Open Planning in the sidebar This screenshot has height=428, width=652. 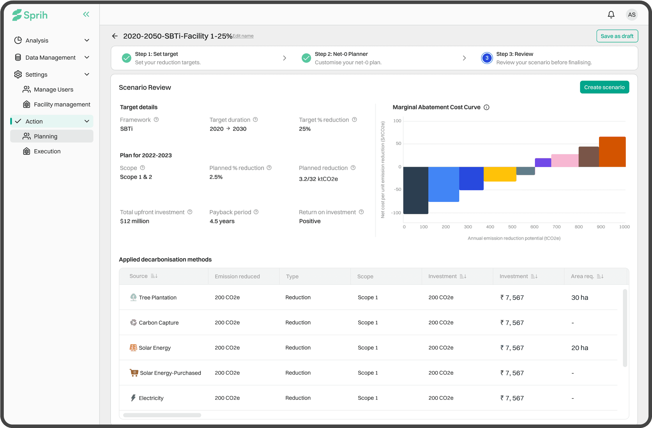pyautogui.click(x=46, y=136)
